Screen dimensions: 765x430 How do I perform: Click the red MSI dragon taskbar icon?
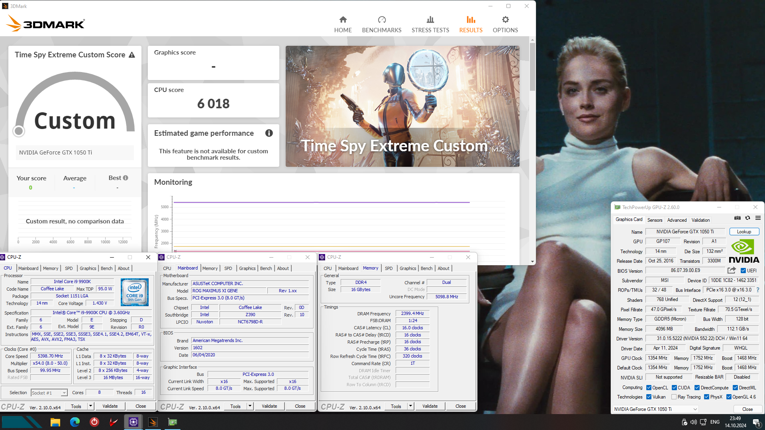114,422
